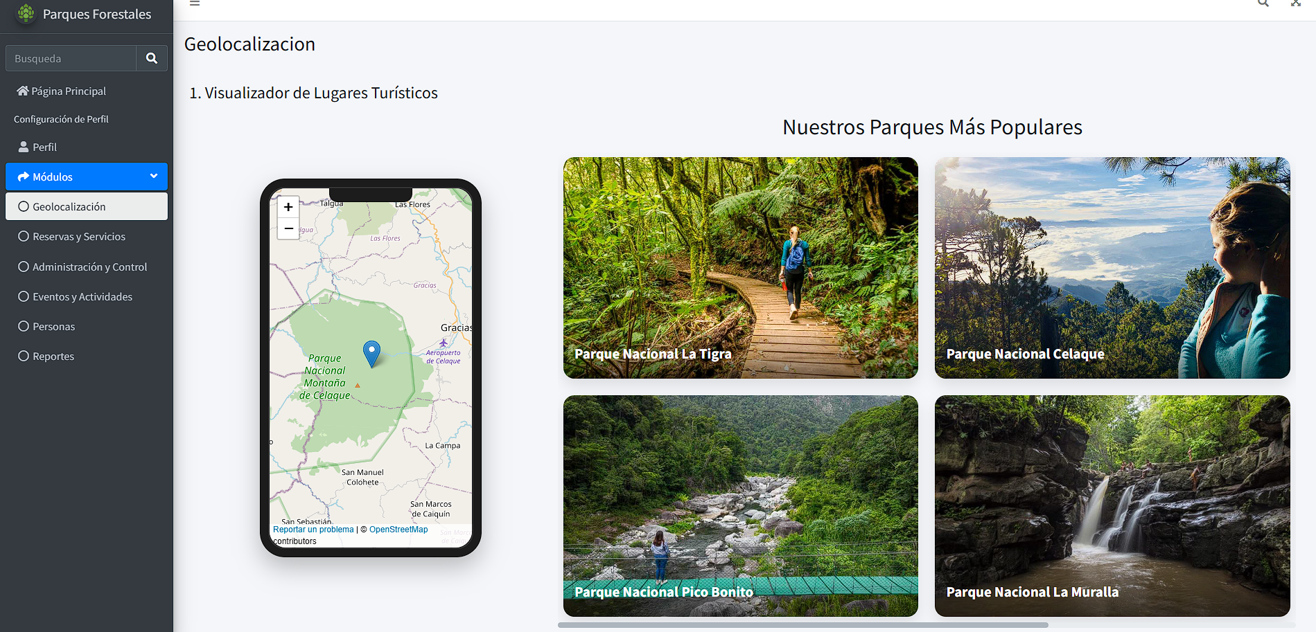
Task: Click the home icon beside Página Principal
Action: 23,91
